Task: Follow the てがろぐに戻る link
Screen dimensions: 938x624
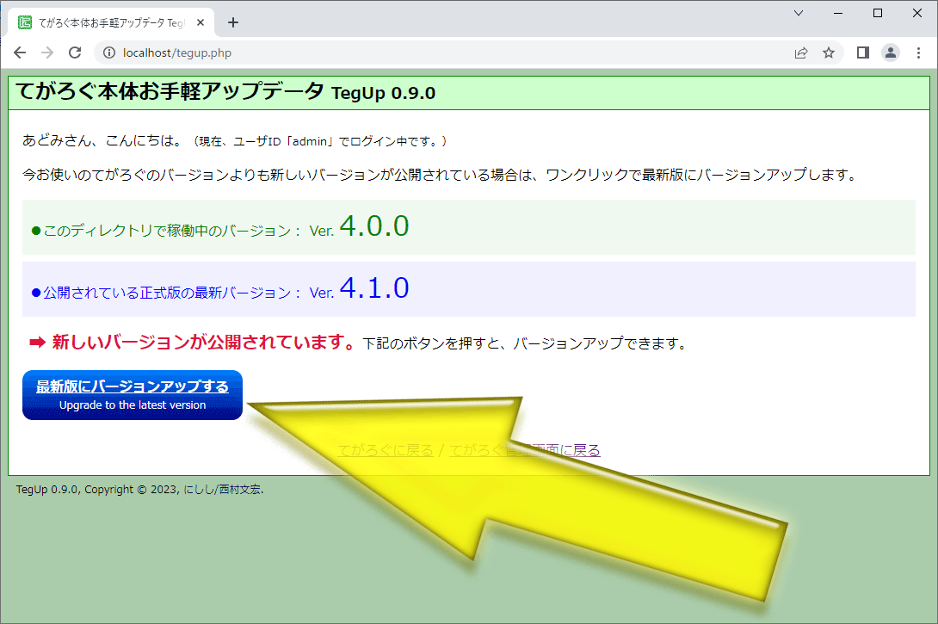Action: (386, 450)
